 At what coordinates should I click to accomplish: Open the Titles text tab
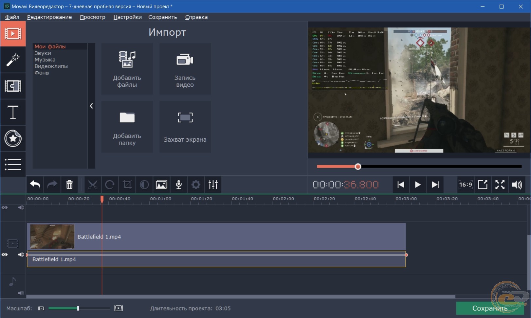pyautogui.click(x=13, y=112)
